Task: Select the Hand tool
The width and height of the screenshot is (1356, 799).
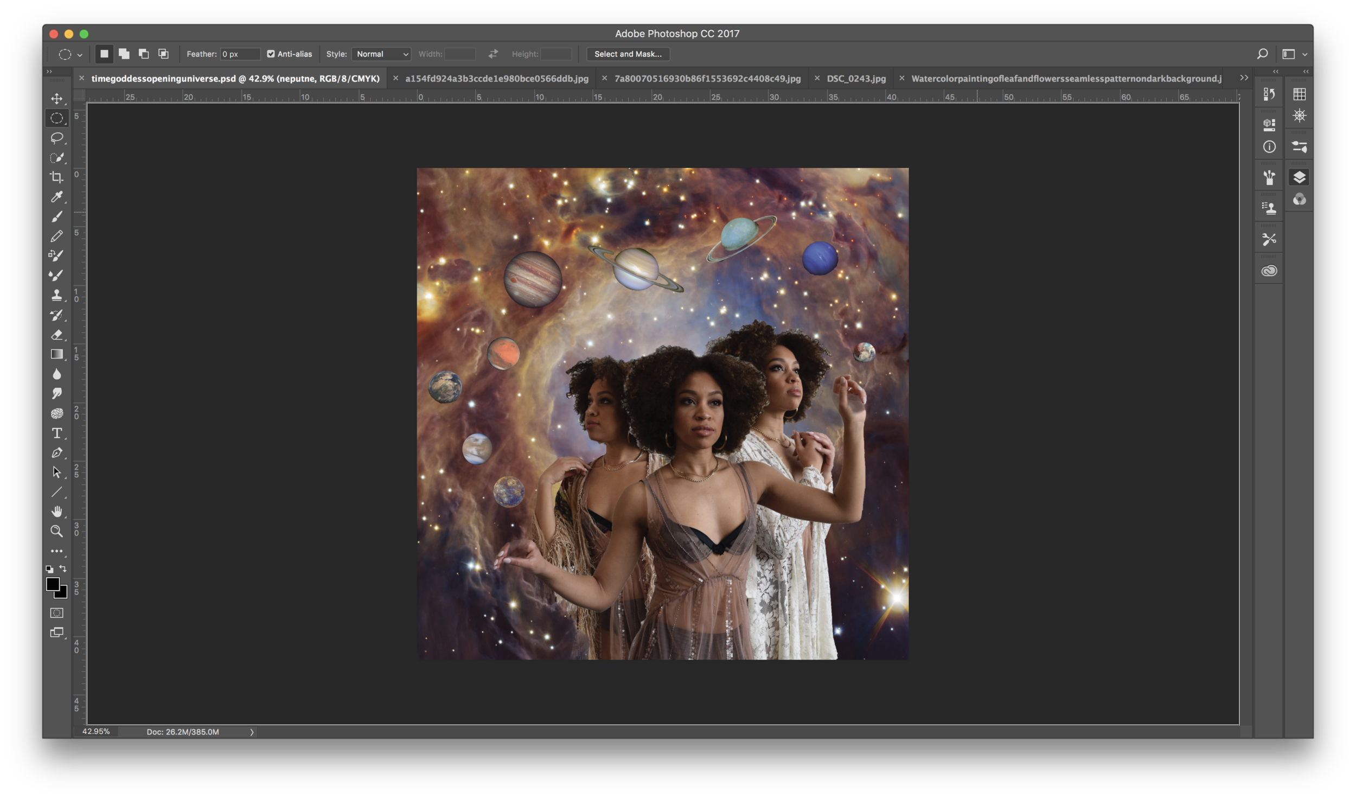Action: (x=56, y=512)
